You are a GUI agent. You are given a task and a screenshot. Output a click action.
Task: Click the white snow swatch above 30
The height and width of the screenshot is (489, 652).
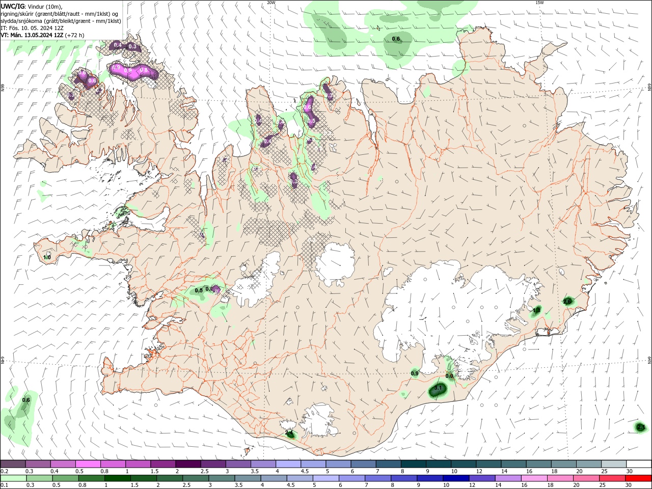[x=638, y=464]
